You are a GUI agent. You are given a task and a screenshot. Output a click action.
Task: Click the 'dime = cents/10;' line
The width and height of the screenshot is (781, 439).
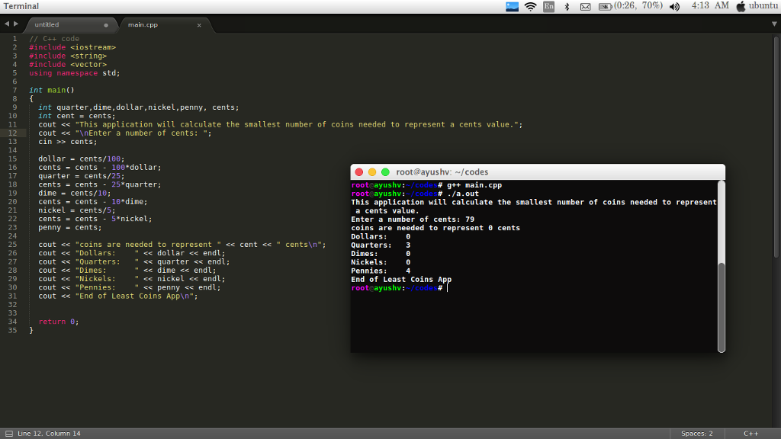click(75, 193)
